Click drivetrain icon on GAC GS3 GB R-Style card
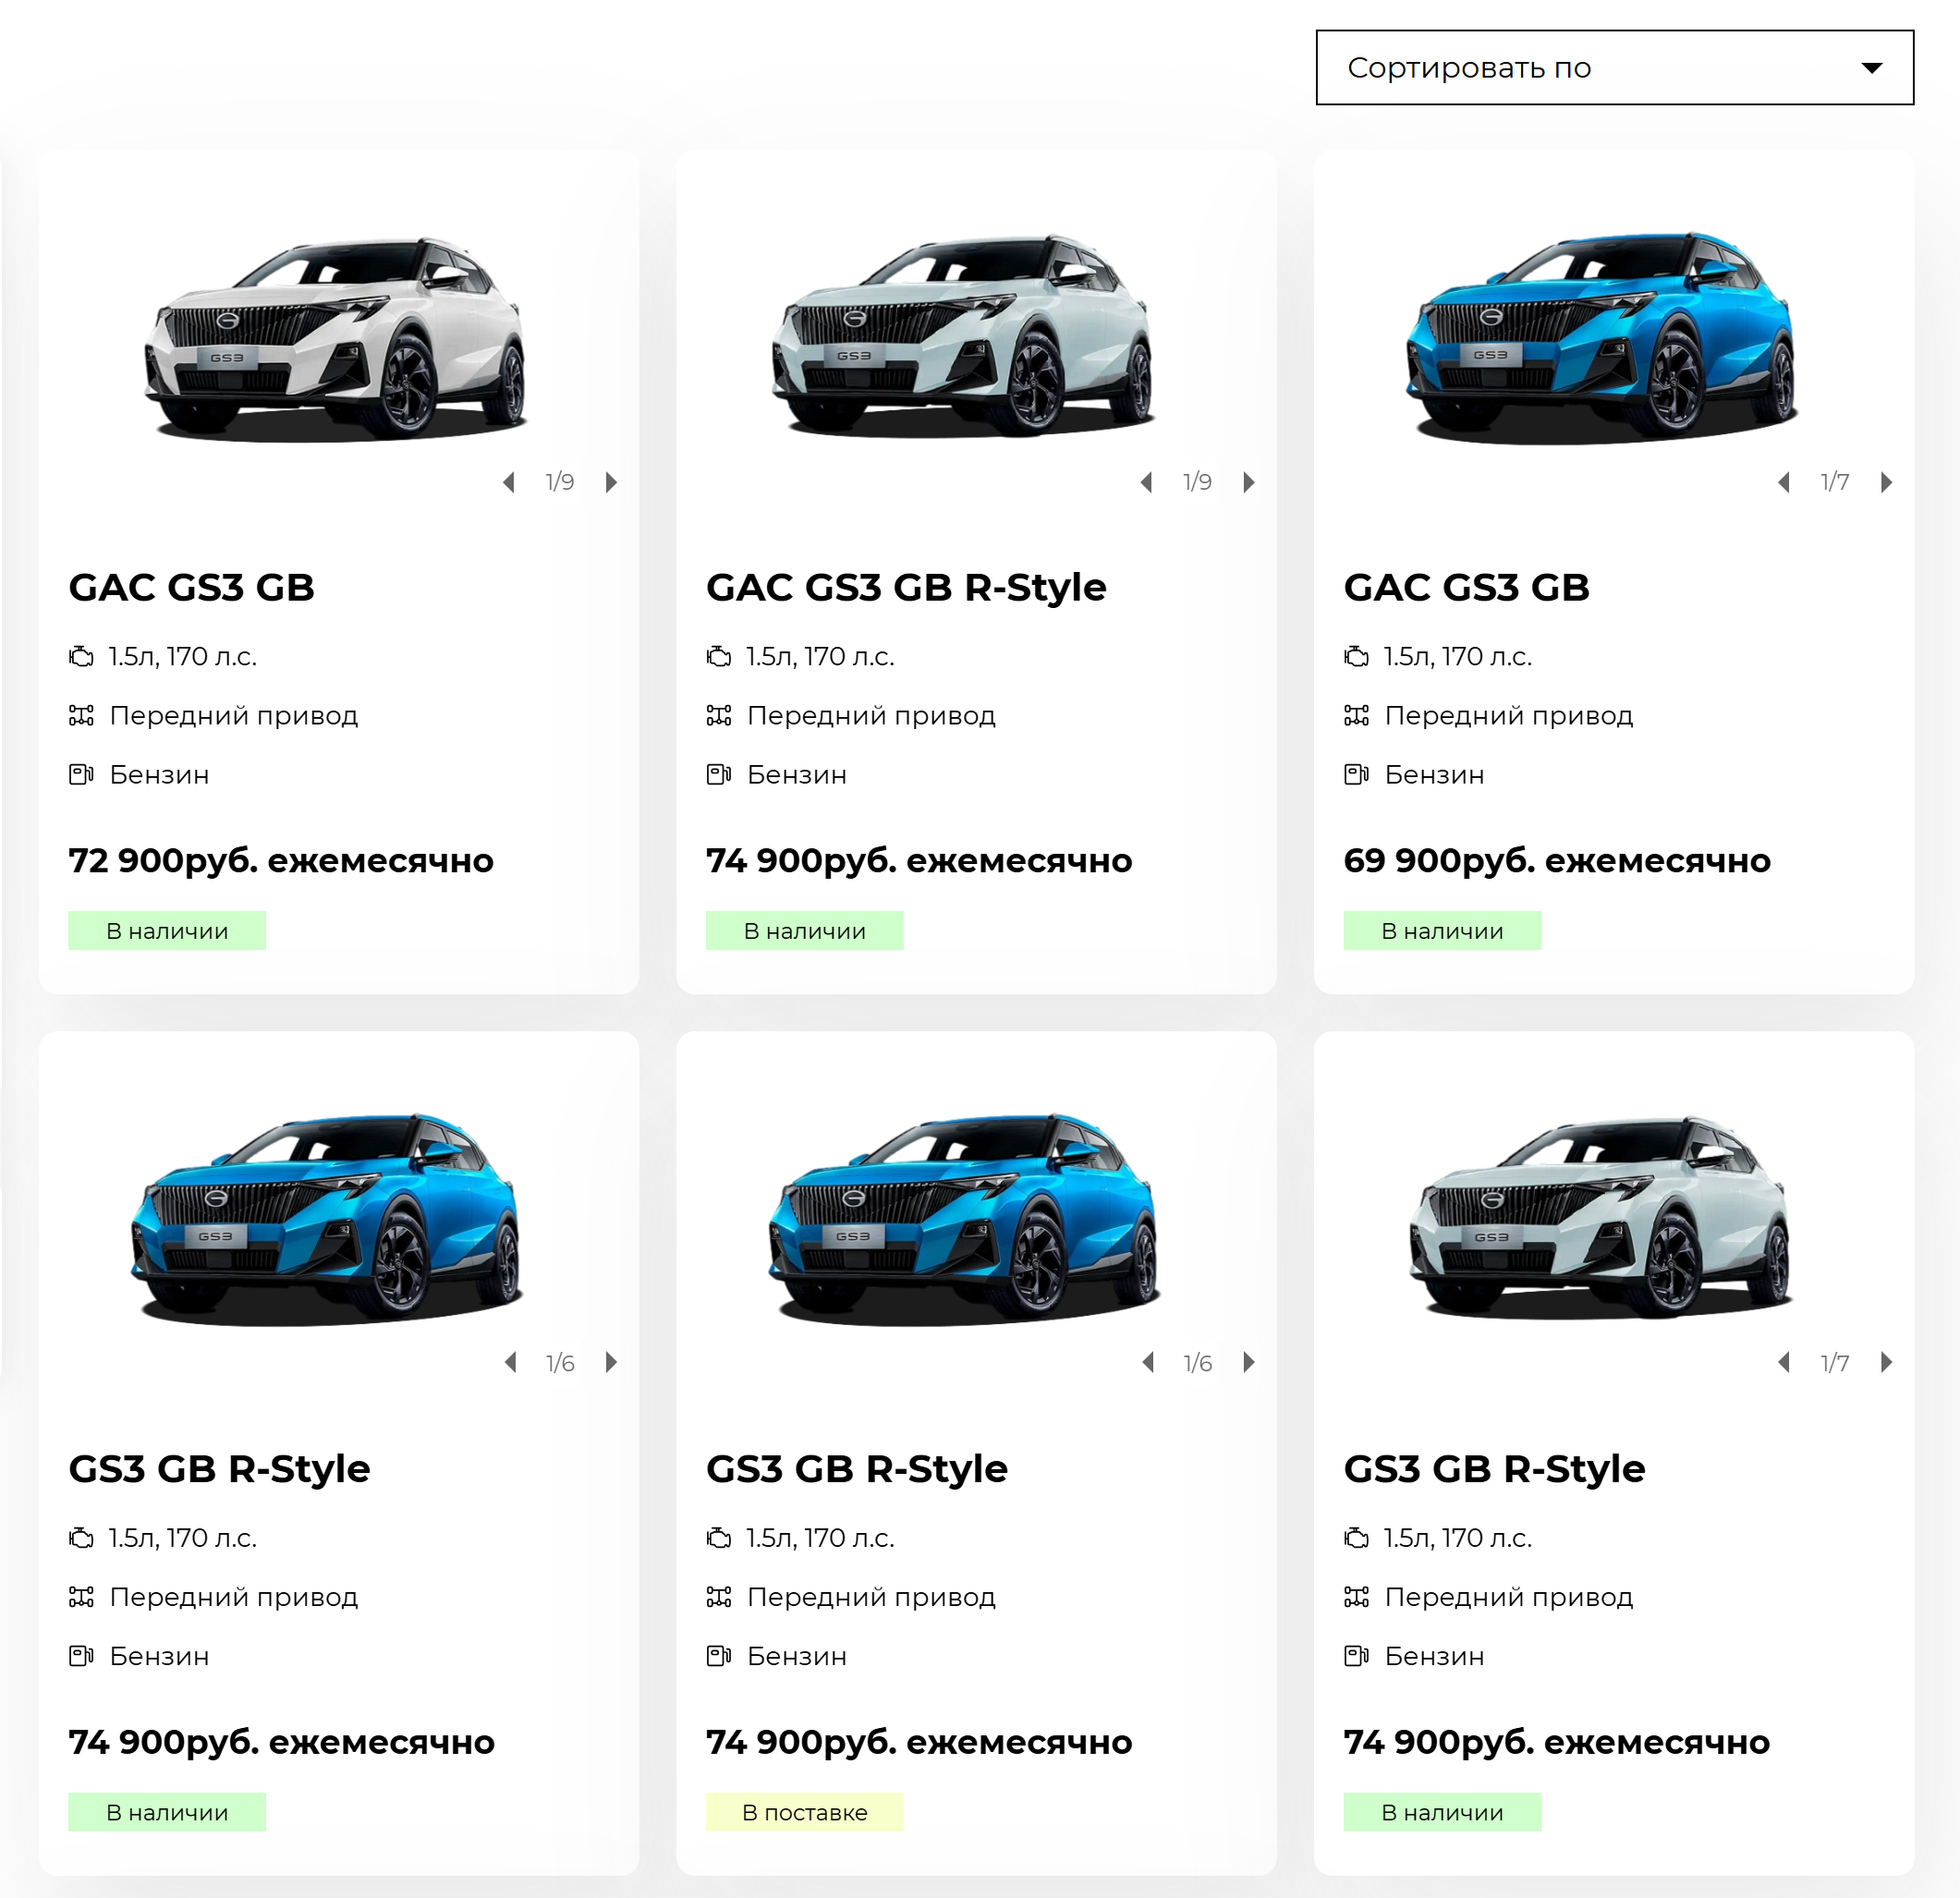Viewport: 1960px width, 1898px height. [719, 715]
